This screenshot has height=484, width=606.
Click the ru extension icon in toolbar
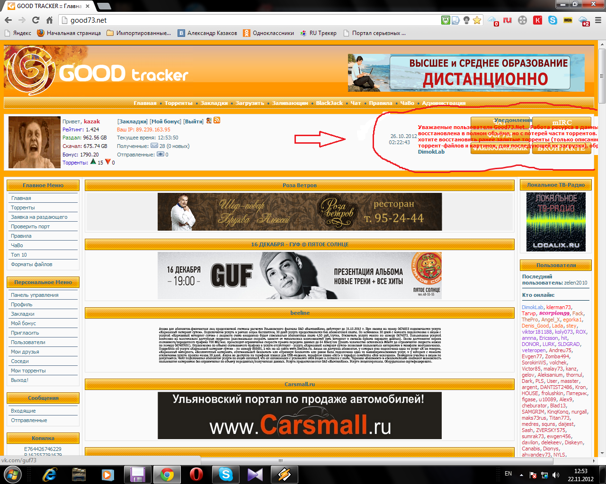point(507,21)
